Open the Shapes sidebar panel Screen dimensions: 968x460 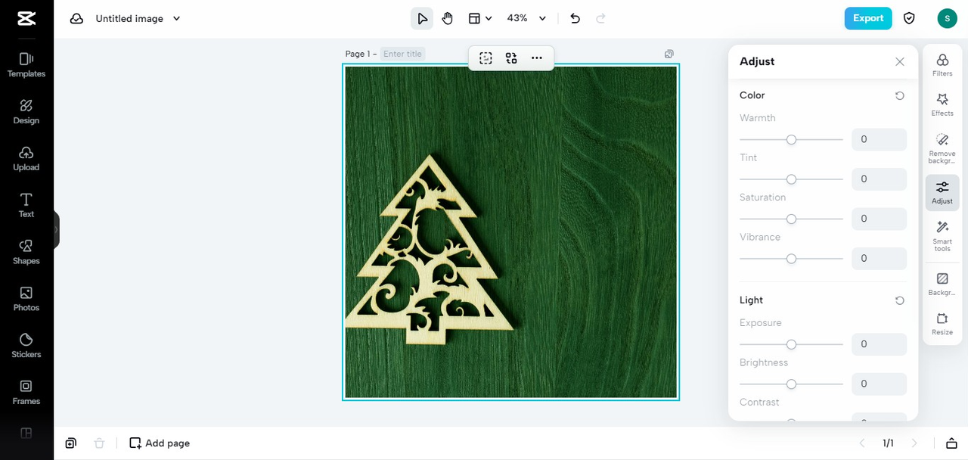(x=26, y=253)
